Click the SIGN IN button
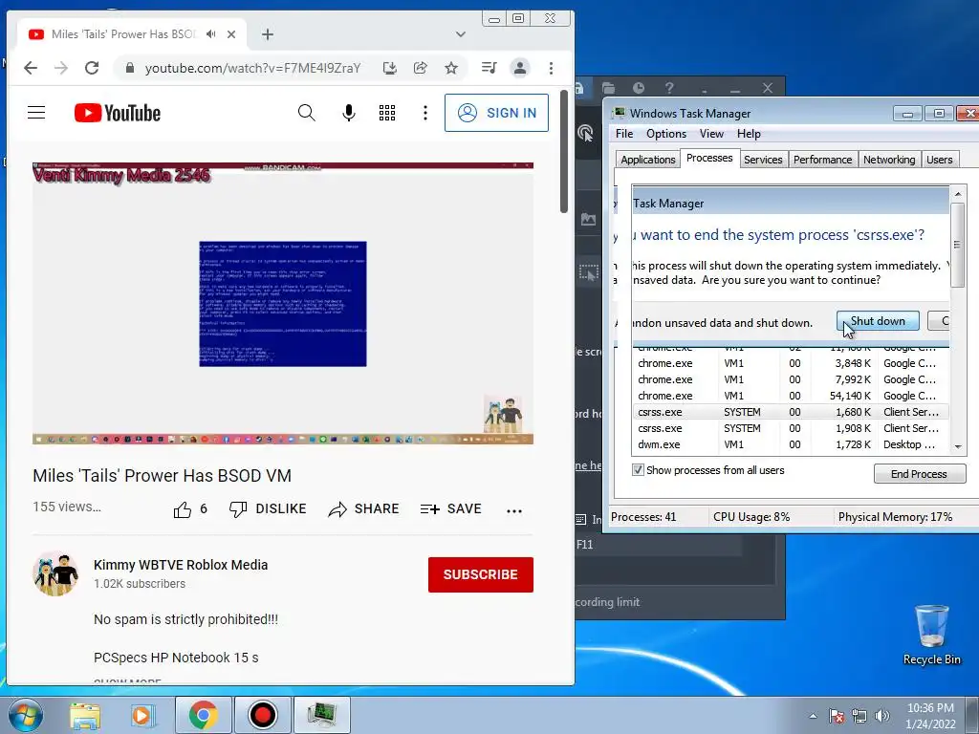979x734 pixels. click(x=496, y=113)
